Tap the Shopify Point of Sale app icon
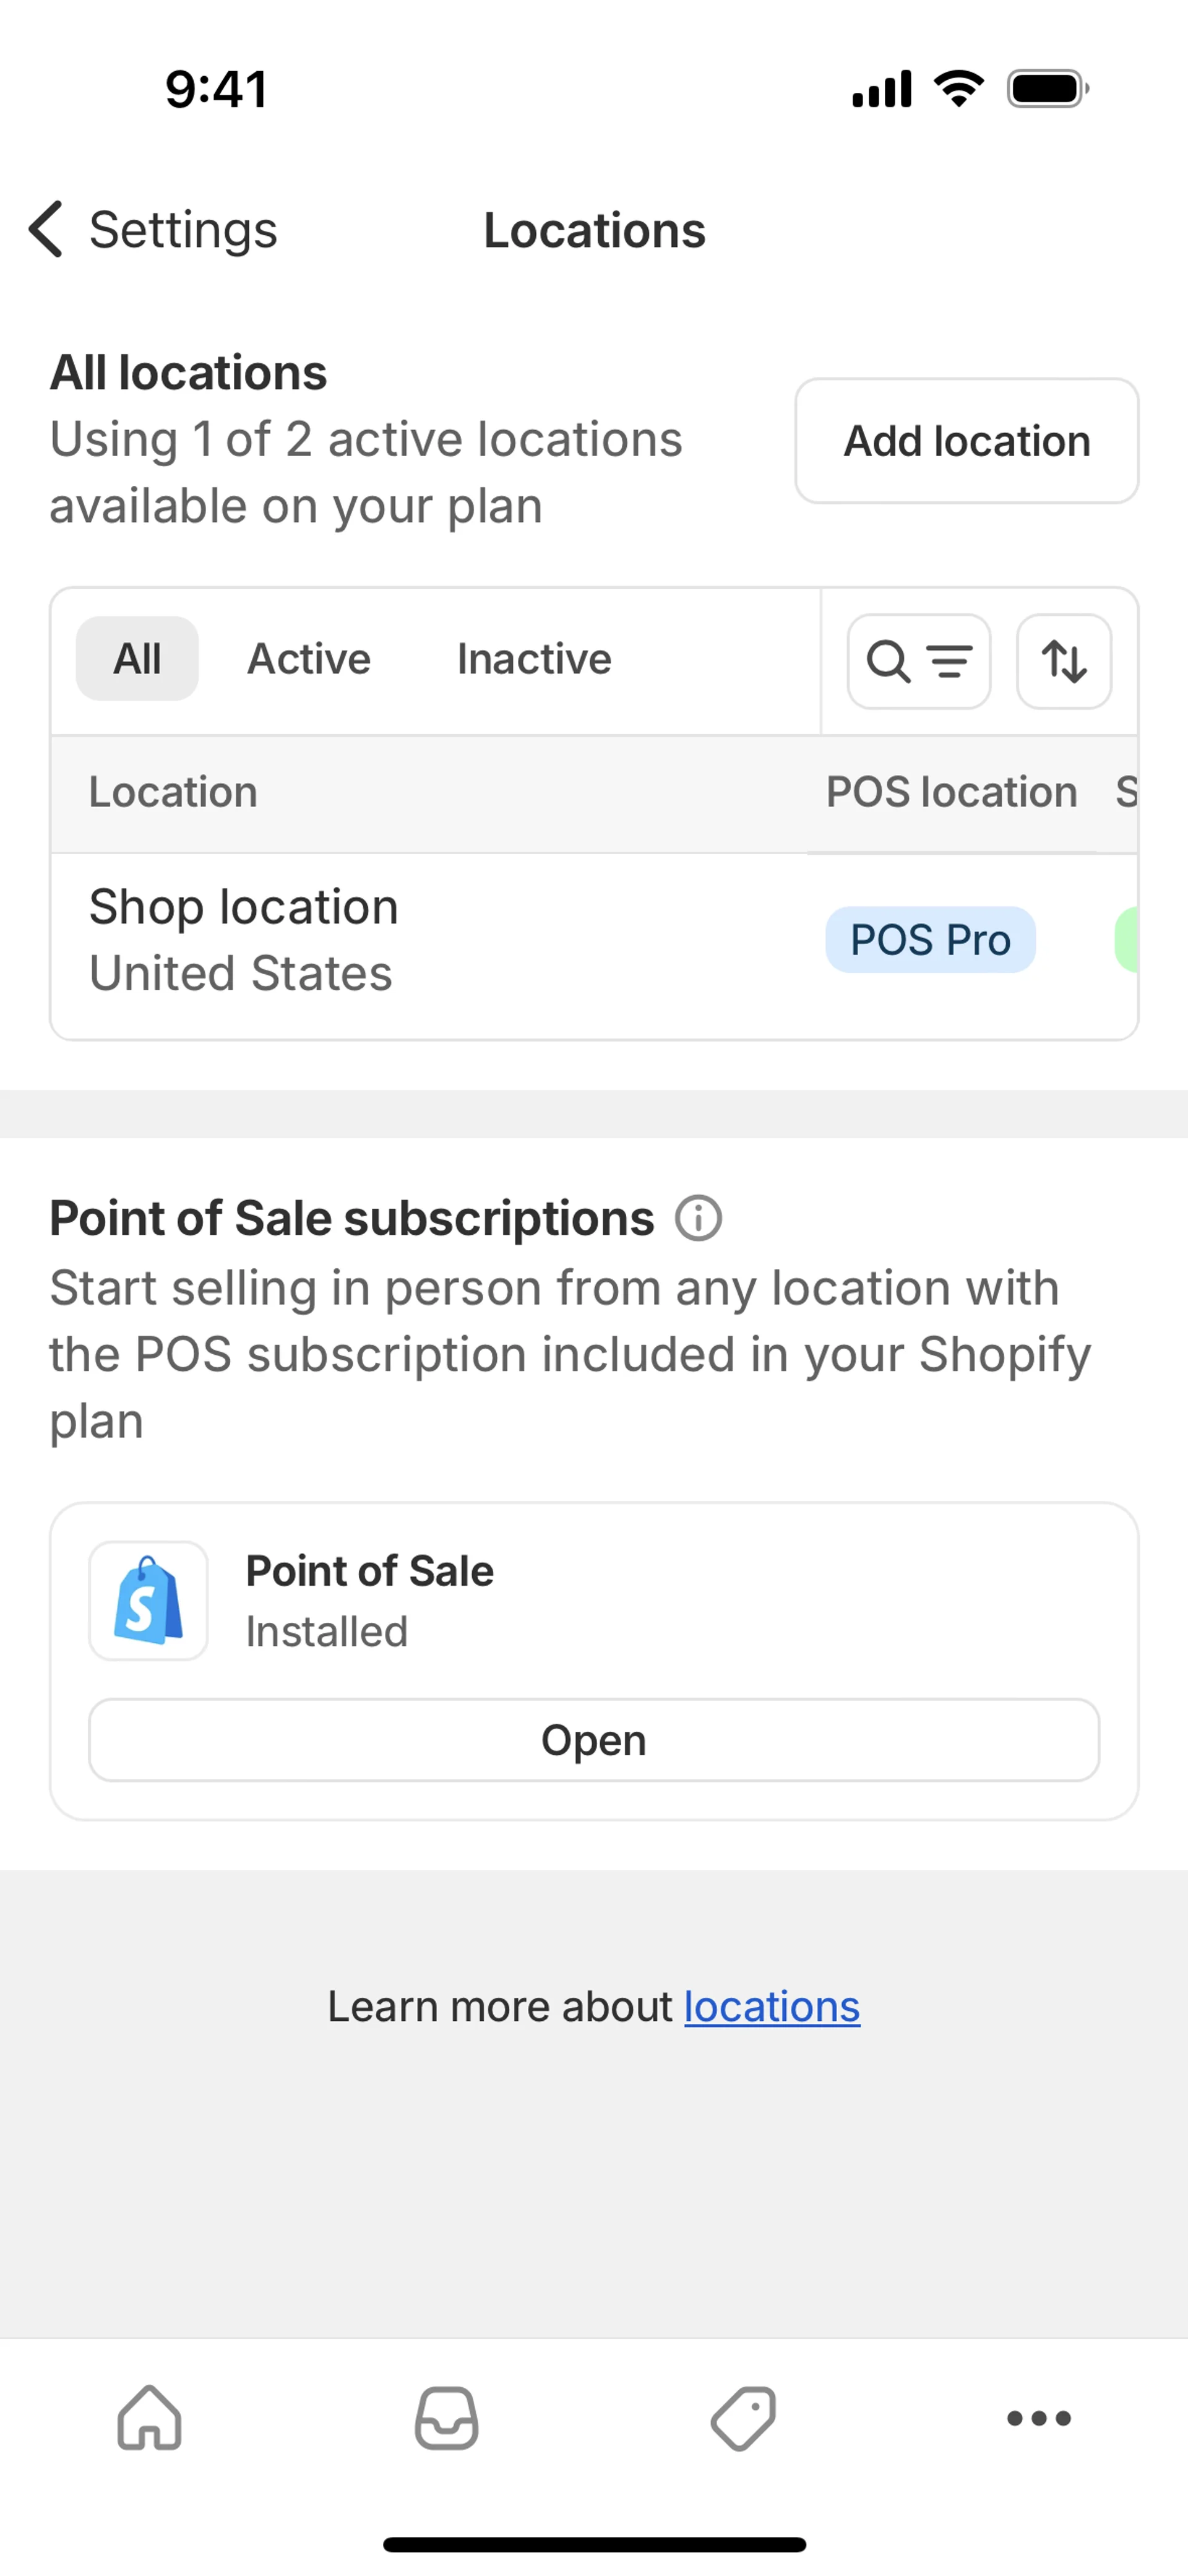Screen dimensions: 1188x2576 (149, 1601)
